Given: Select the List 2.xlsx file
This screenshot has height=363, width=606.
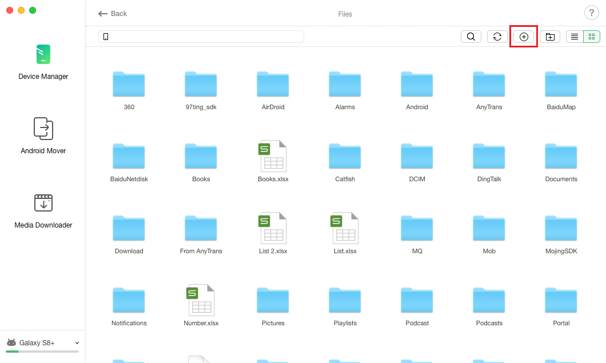Looking at the screenshot, I should [273, 228].
